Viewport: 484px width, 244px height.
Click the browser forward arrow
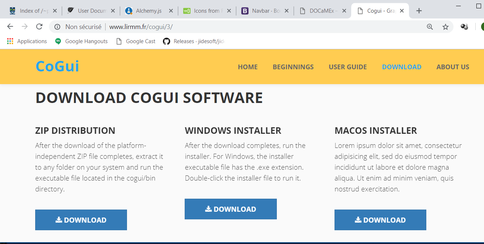click(x=25, y=26)
